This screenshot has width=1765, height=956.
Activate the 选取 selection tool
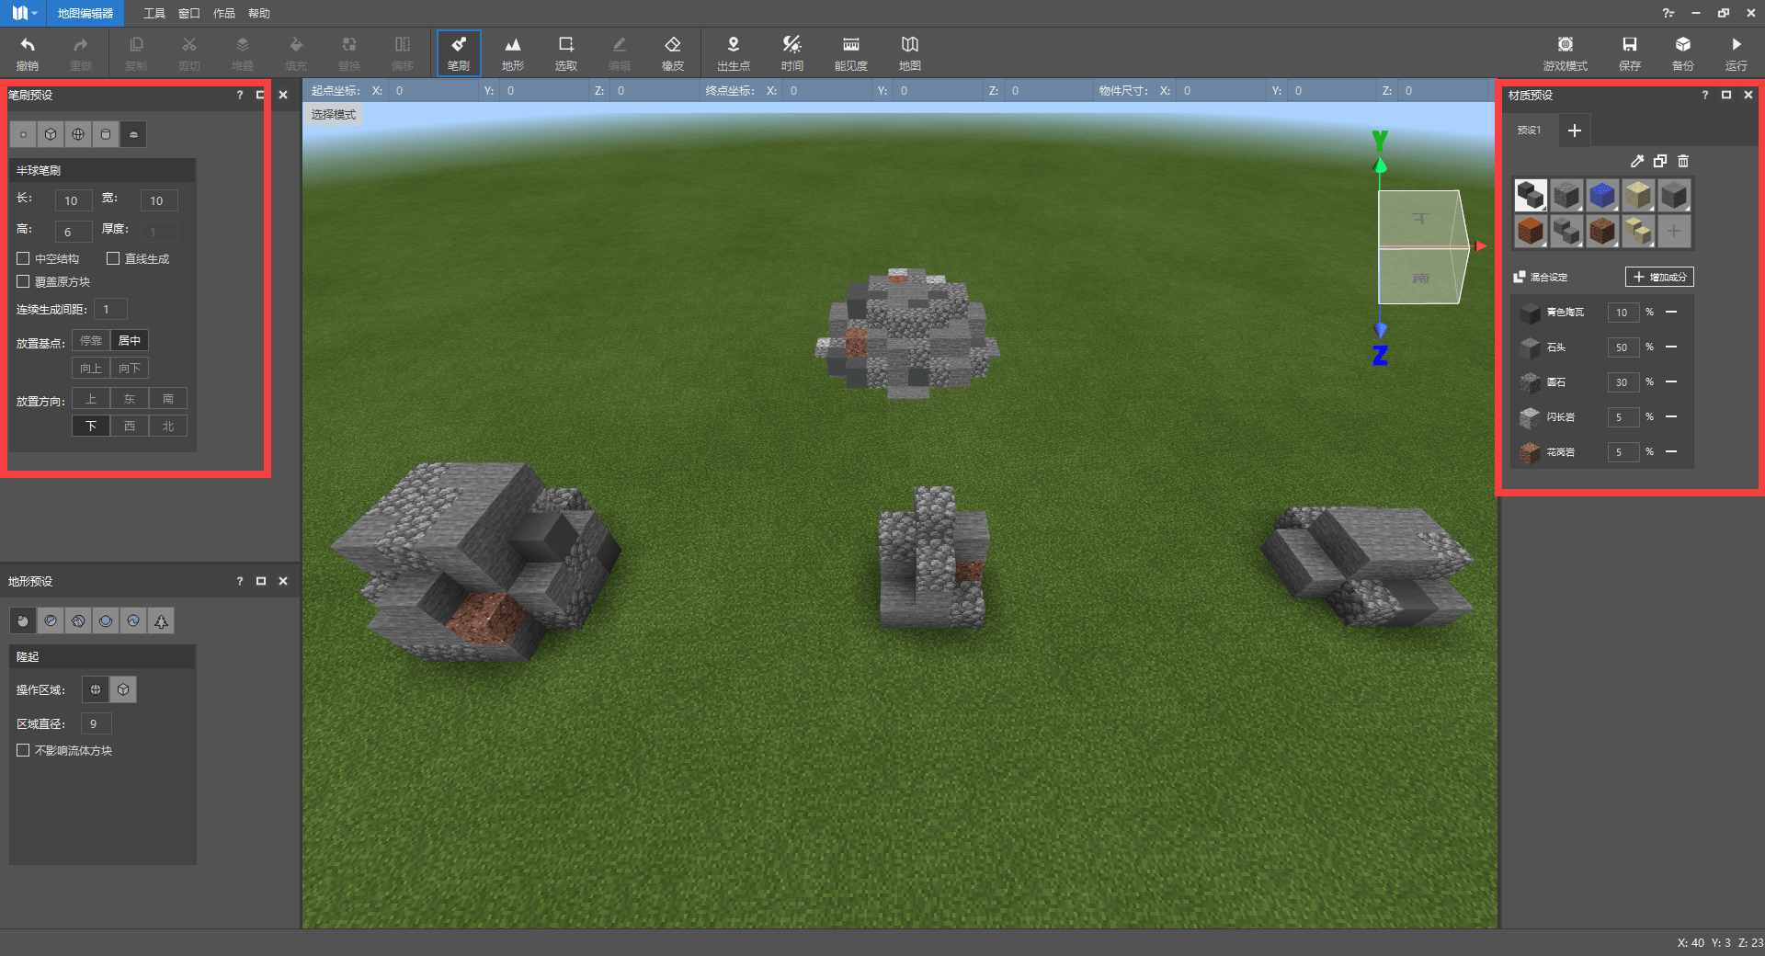(565, 53)
